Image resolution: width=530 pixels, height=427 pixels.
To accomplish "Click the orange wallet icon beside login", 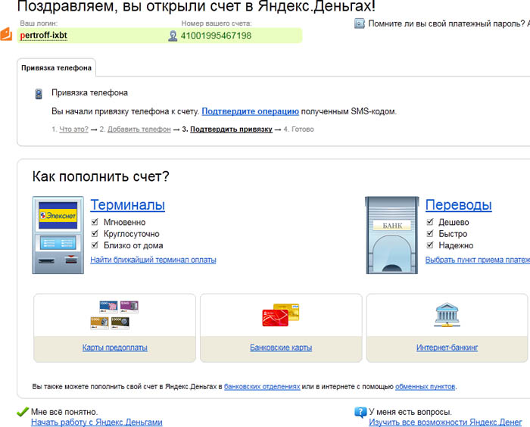I will click(6, 34).
